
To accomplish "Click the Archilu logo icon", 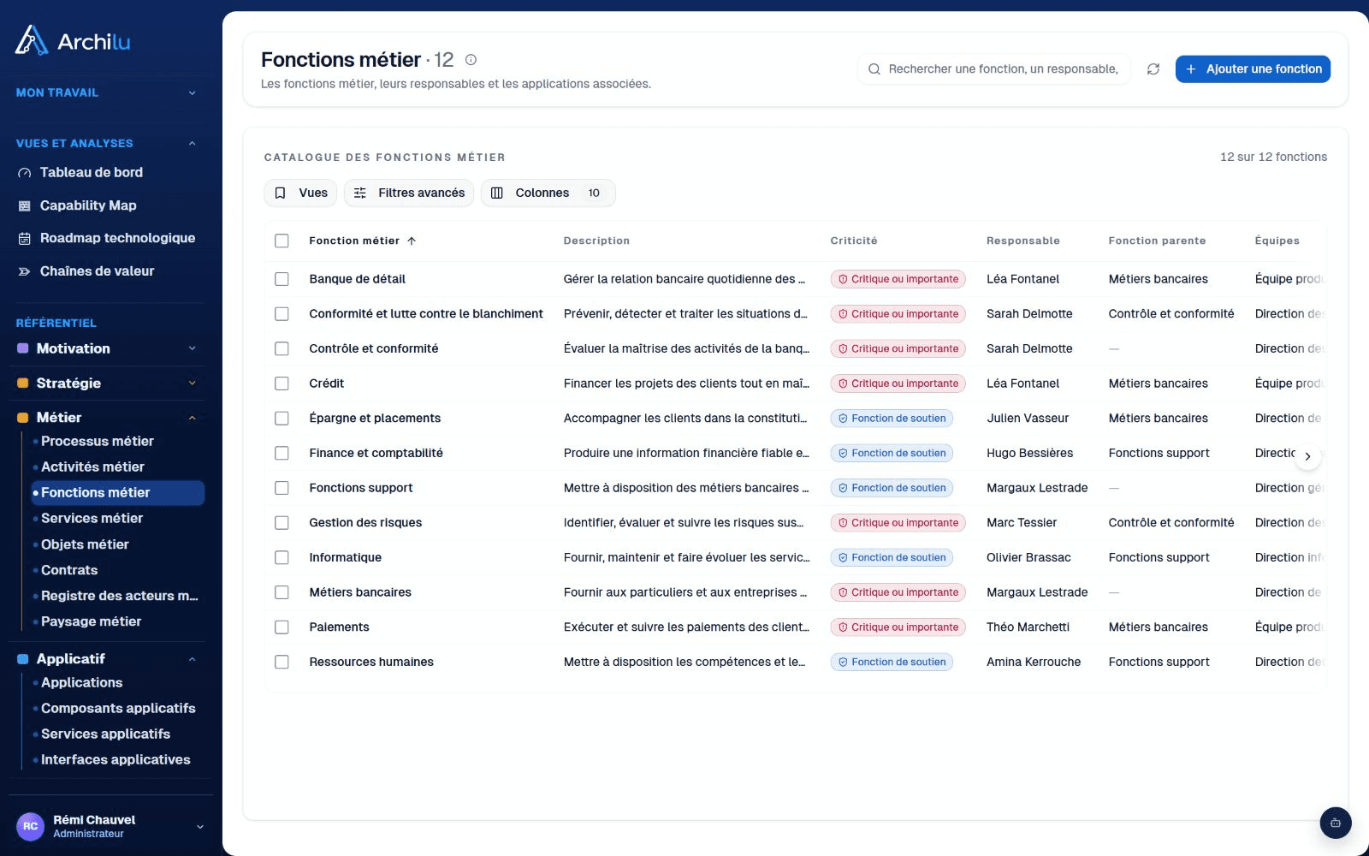I will [32, 40].
